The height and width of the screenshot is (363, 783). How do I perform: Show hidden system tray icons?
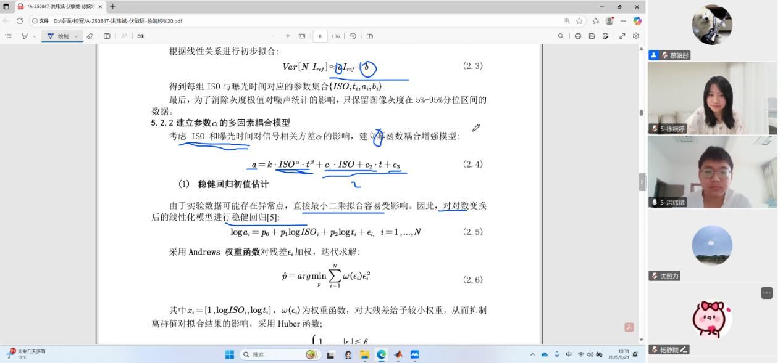[532, 354]
